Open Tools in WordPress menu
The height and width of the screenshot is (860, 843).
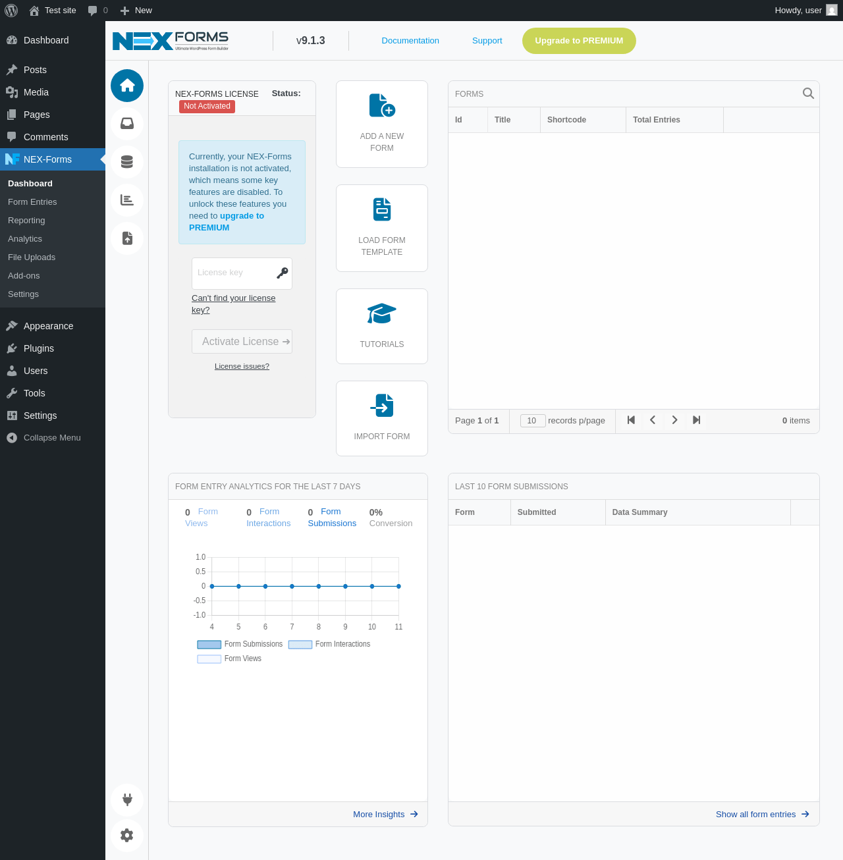pyautogui.click(x=53, y=393)
